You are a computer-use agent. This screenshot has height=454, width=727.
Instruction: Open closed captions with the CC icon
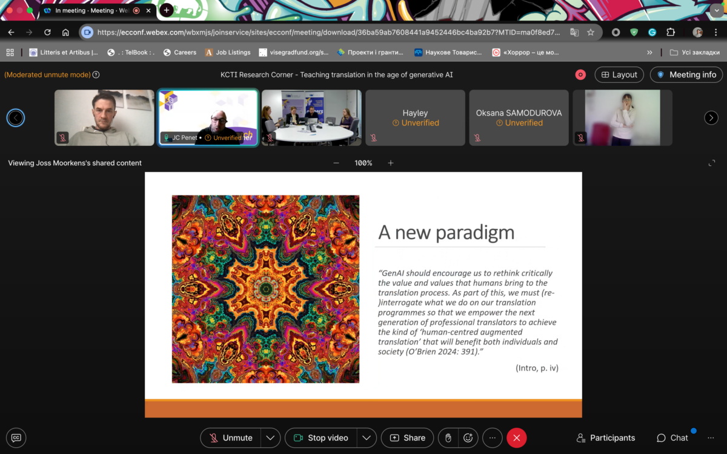coord(16,438)
